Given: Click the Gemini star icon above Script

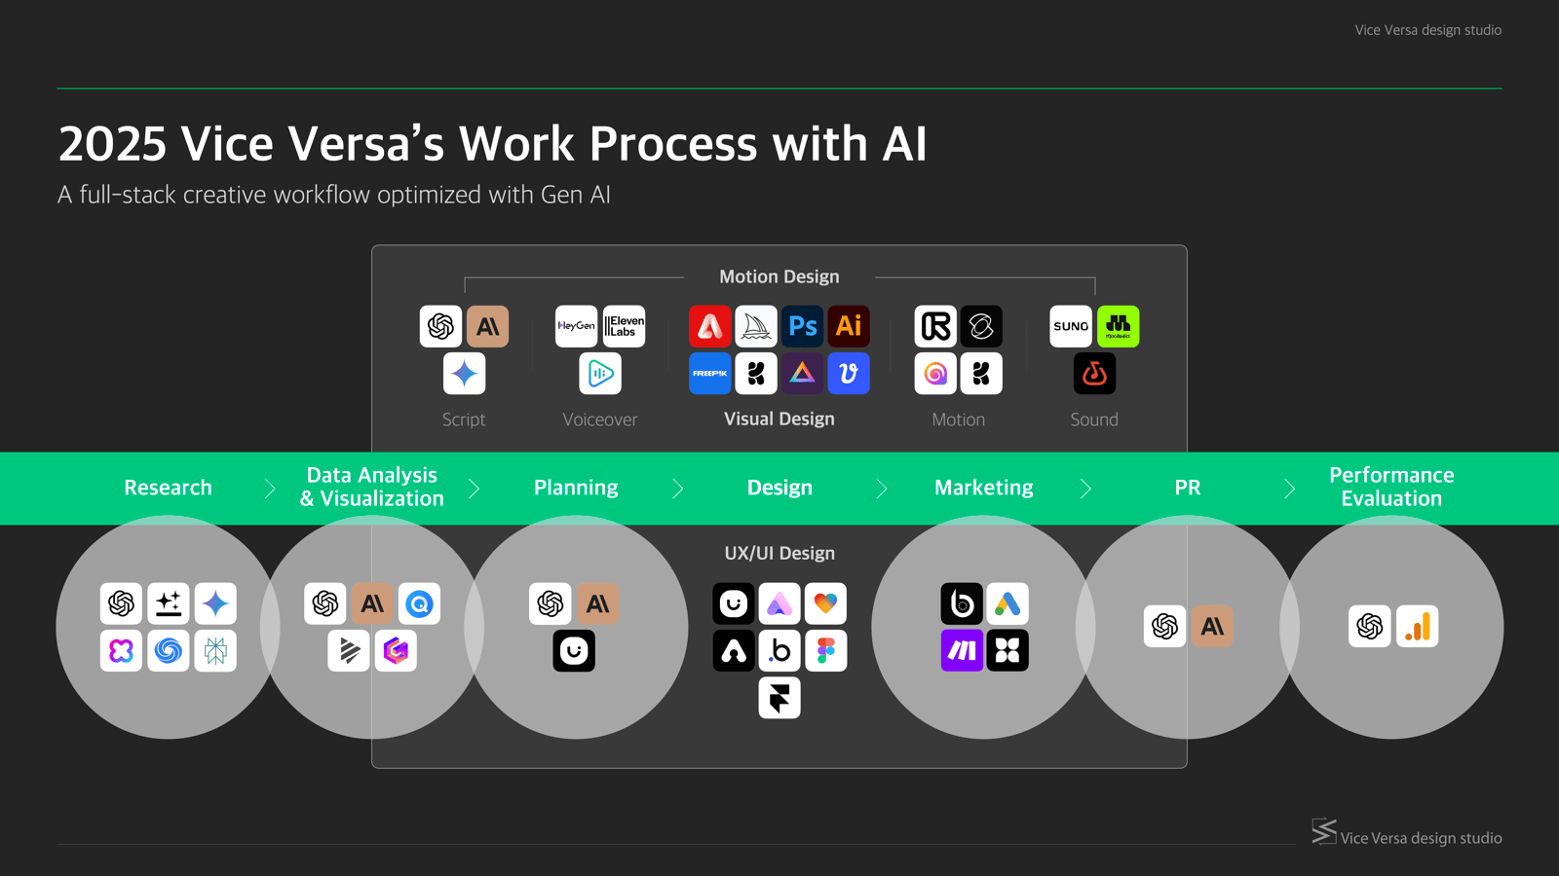Looking at the screenshot, I should tap(465, 374).
